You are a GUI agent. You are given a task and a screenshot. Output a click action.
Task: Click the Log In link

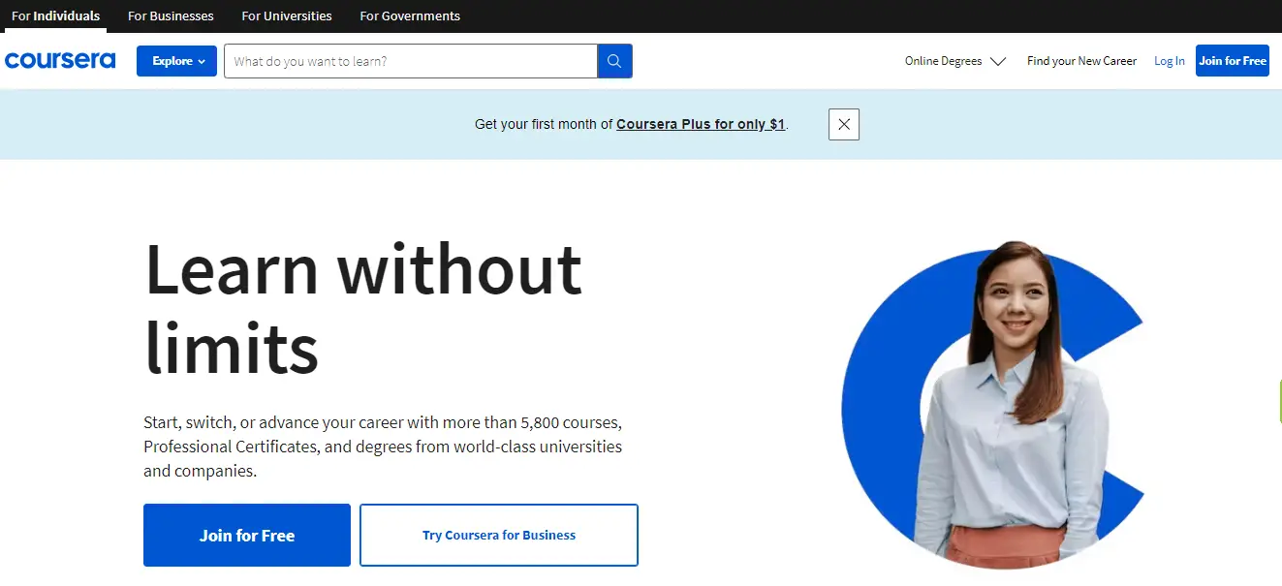point(1170,61)
